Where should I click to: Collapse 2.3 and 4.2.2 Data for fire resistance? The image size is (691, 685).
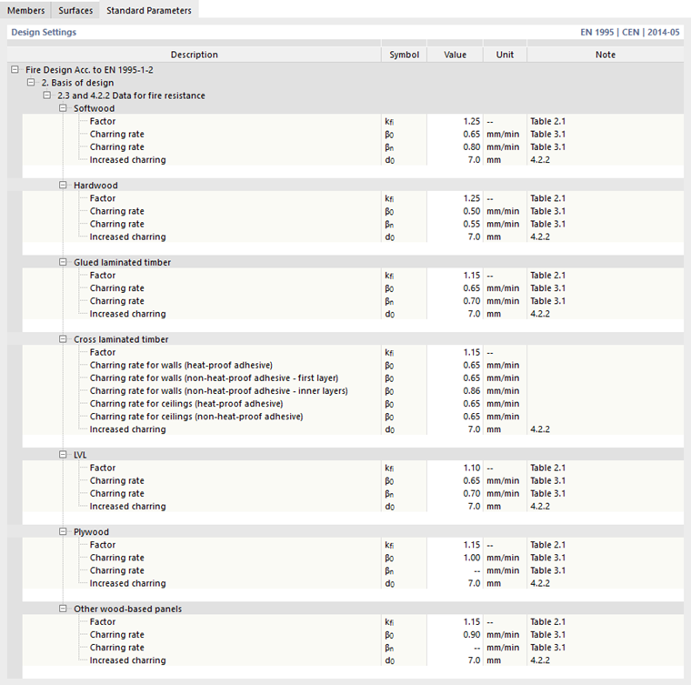coord(46,96)
